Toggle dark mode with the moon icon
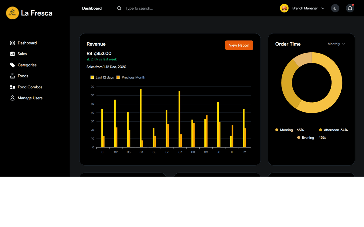This screenshot has height=227, width=364. point(335,8)
